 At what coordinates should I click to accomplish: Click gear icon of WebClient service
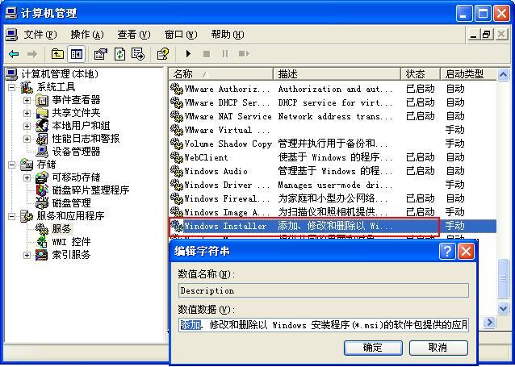tap(177, 157)
